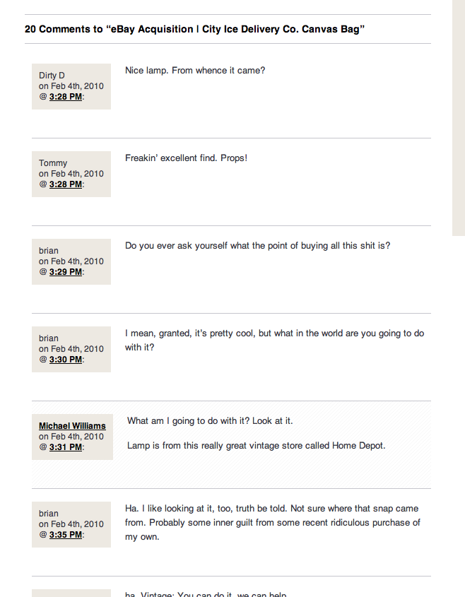Click the 'I mean, granted, it's pretty cool' comment
This screenshot has height=597, width=465.
click(275, 340)
